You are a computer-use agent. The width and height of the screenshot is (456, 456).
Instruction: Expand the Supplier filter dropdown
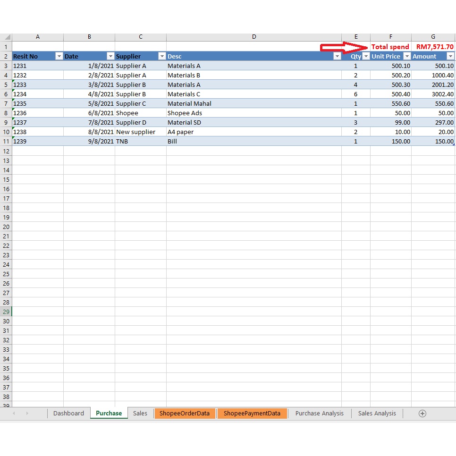coord(162,56)
